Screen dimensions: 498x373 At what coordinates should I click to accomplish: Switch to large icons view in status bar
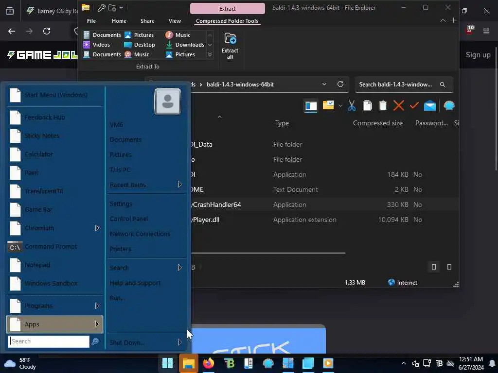click(x=449, y=267)
